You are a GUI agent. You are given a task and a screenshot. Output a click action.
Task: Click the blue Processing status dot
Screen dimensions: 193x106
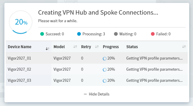coord(79,34)
